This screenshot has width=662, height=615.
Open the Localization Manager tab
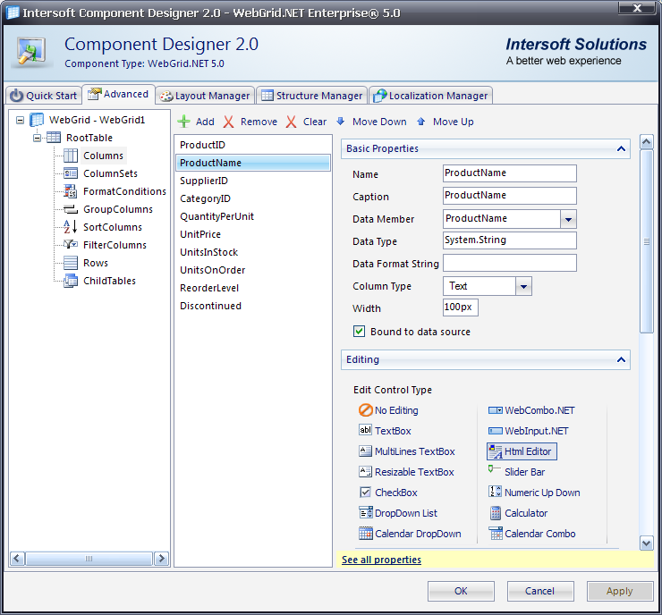[x=430, y=96]
